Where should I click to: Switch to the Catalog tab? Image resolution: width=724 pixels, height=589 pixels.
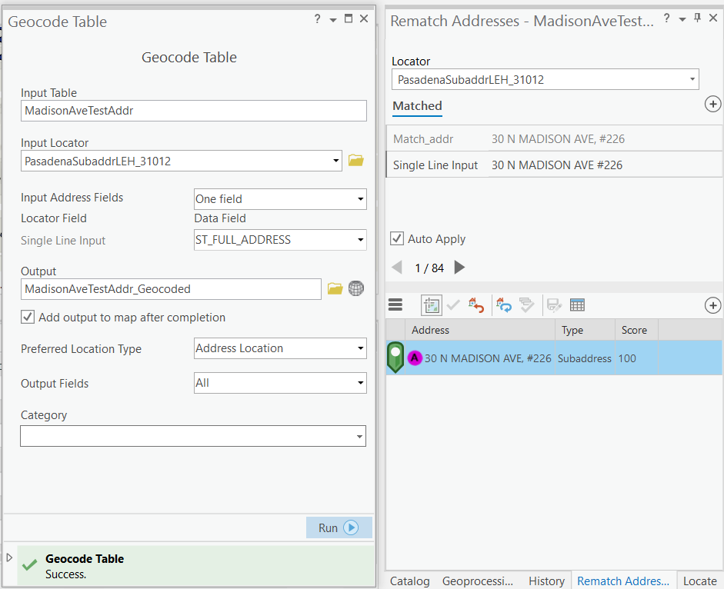[x=409, y=581]
